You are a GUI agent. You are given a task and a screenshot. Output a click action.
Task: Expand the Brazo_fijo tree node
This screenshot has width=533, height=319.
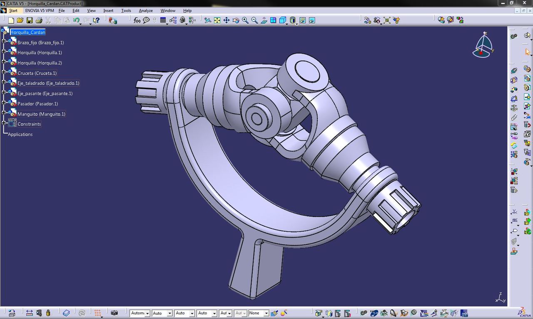[x=4, y=41]
